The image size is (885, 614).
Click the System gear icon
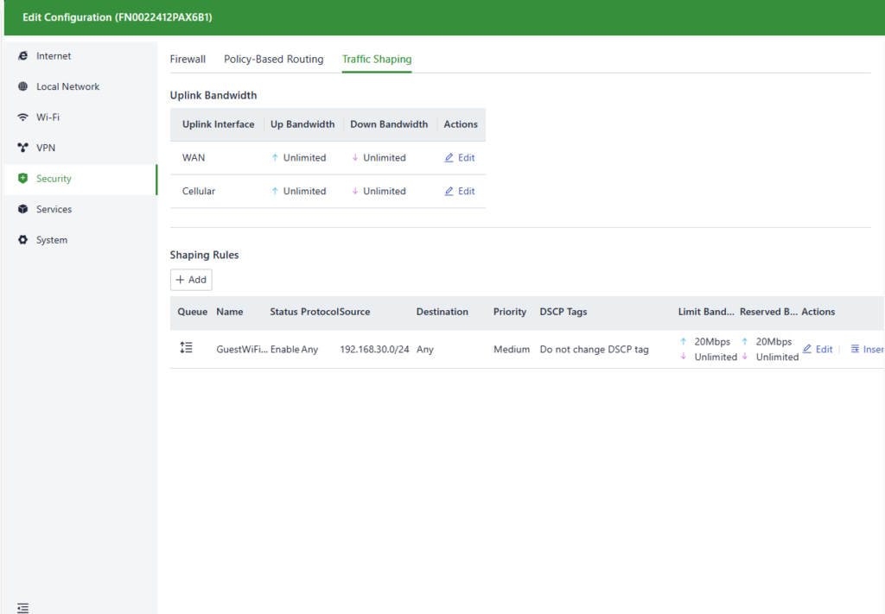[x=23, y=240]
